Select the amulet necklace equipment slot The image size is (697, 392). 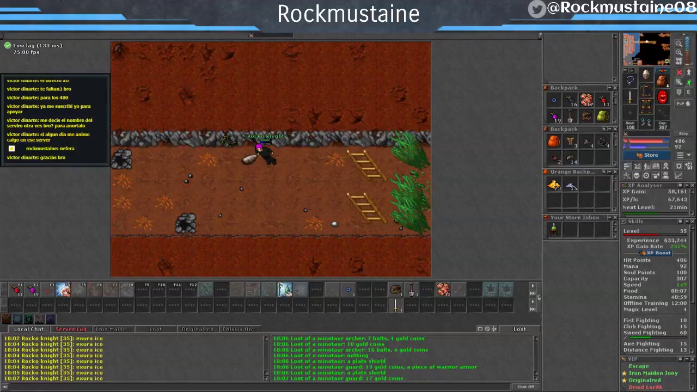[x=630, y=81]
